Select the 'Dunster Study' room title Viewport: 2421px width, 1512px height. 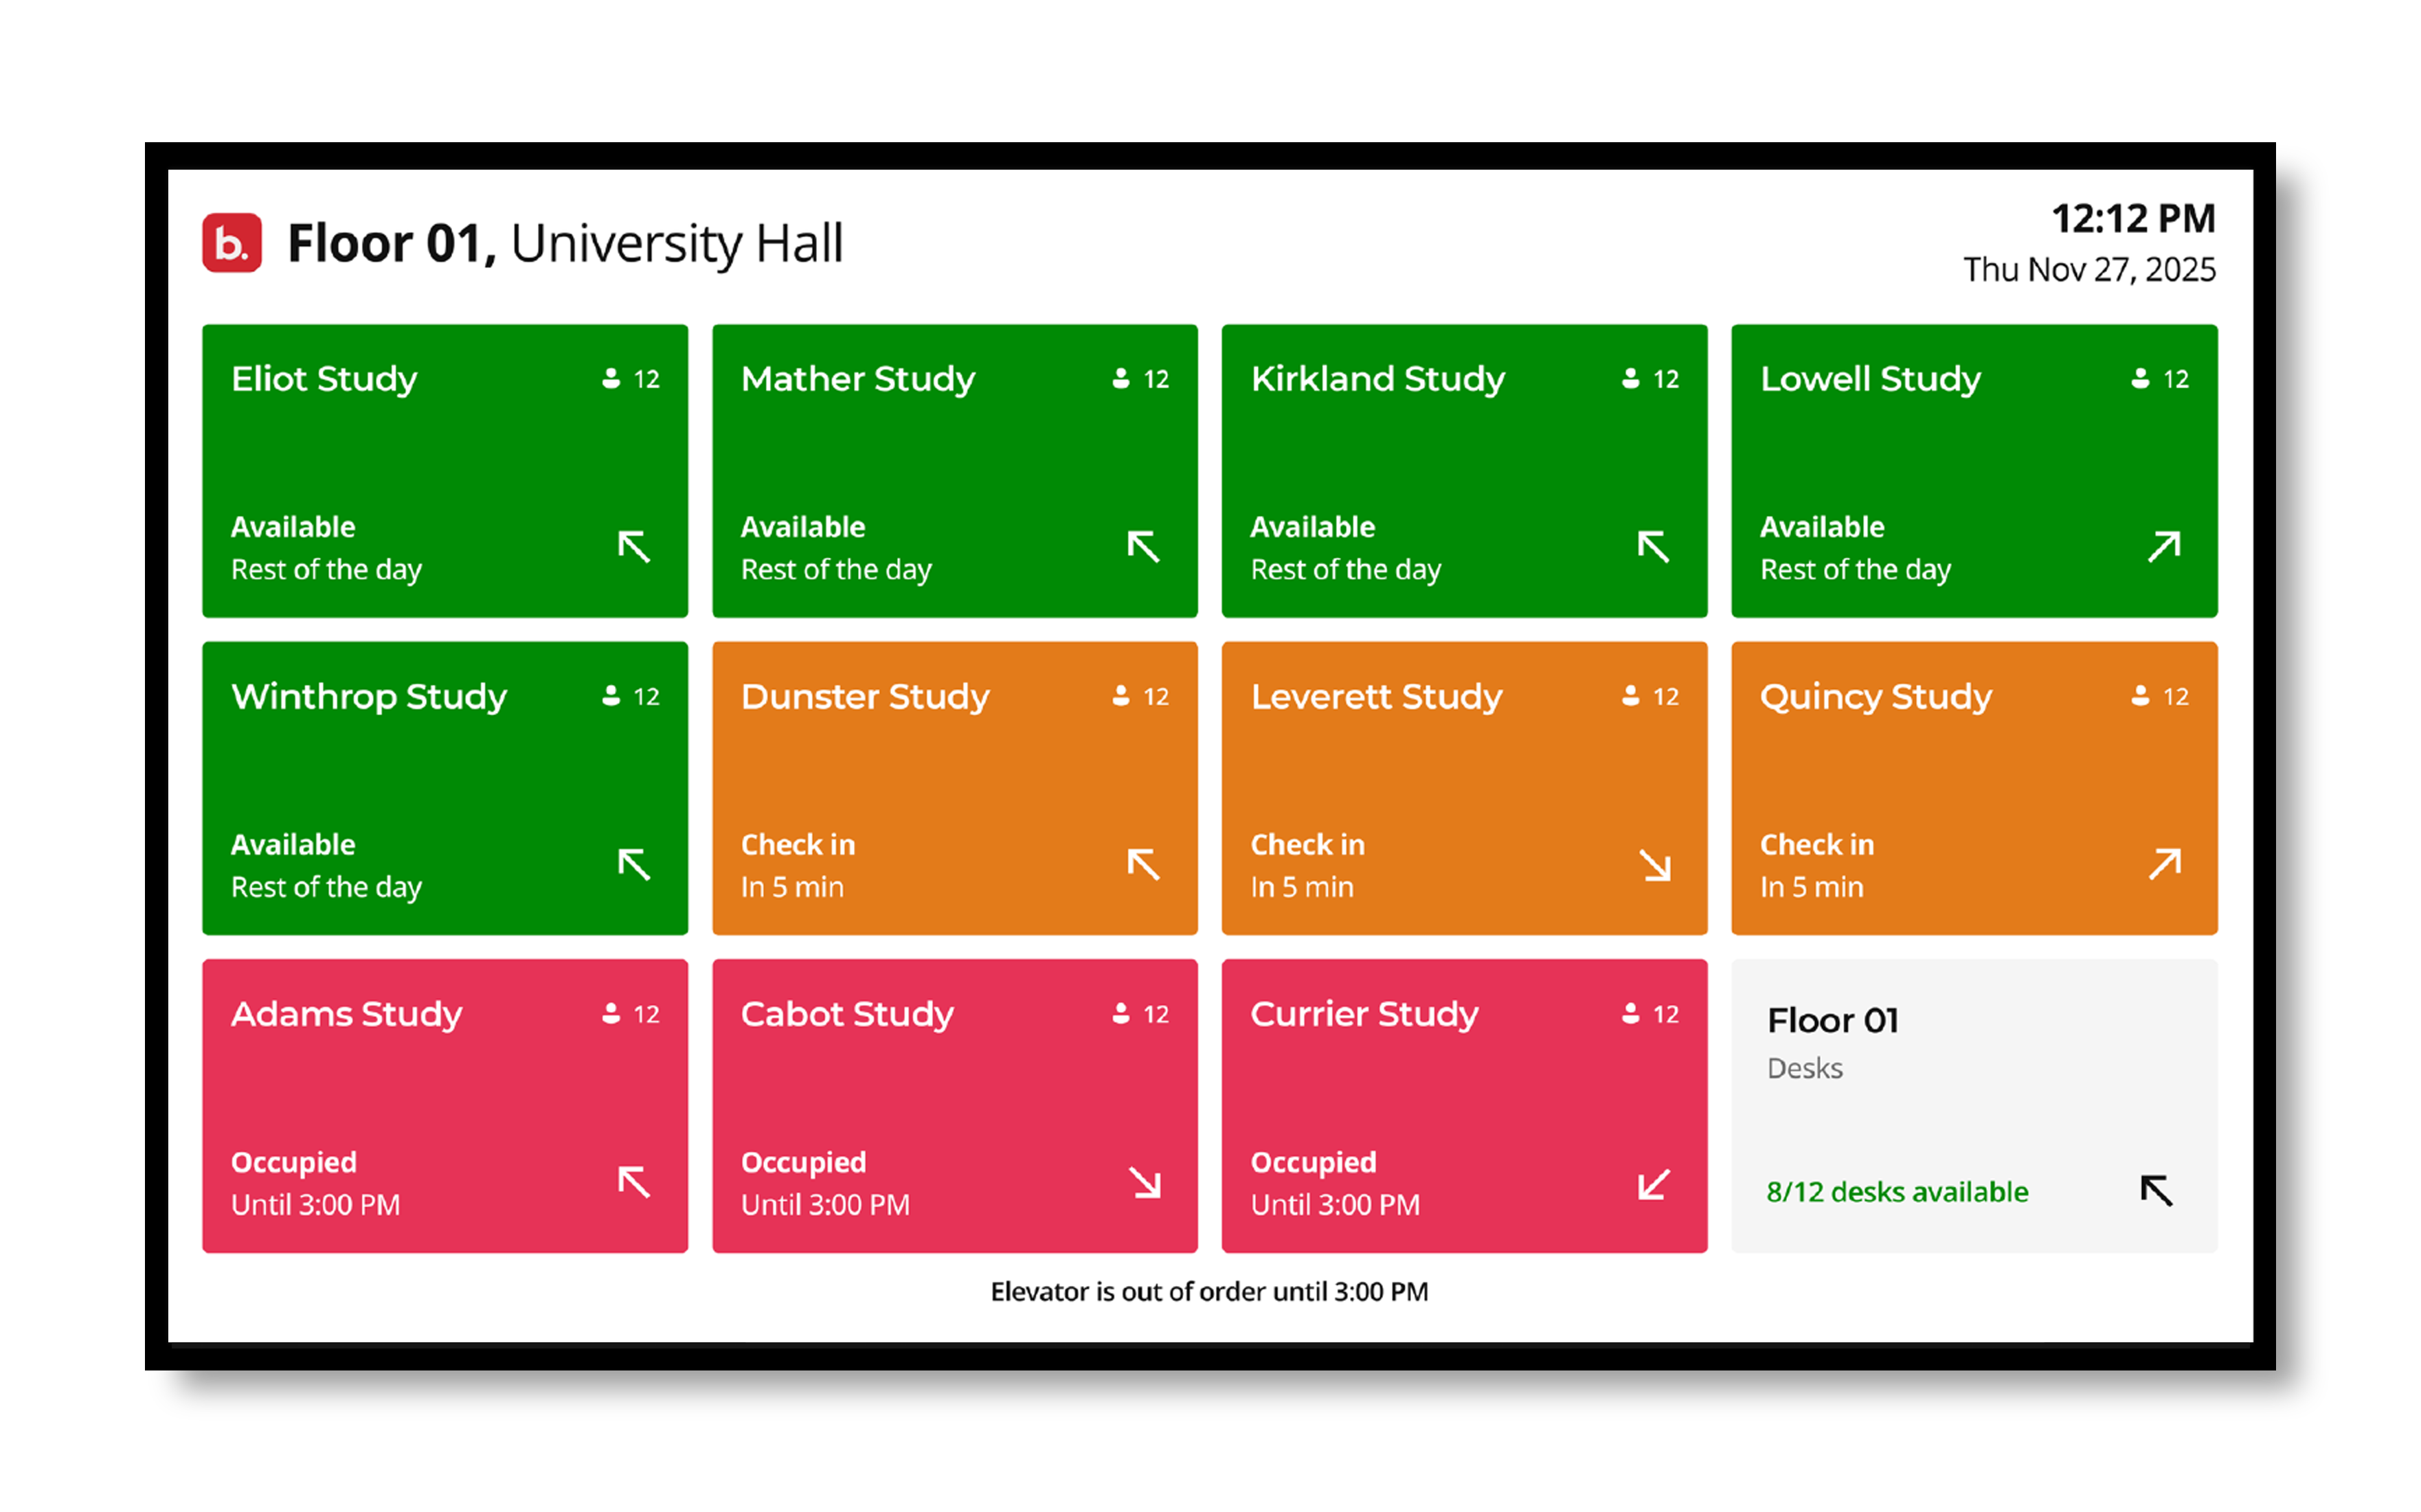(x=865, y=697)
